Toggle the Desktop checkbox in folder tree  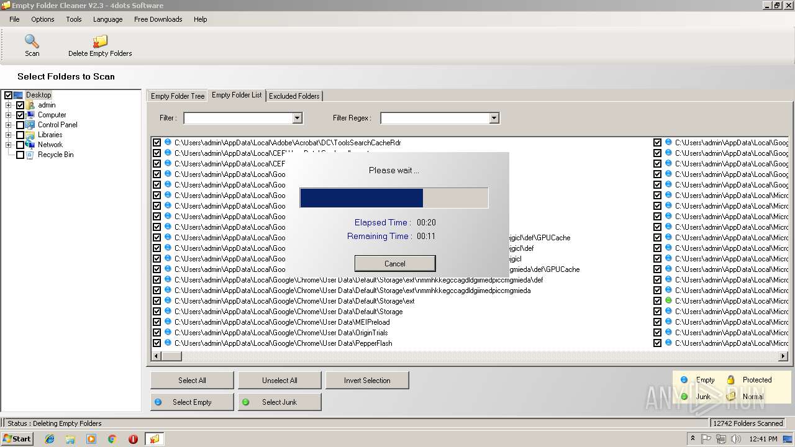pos(8,95)
